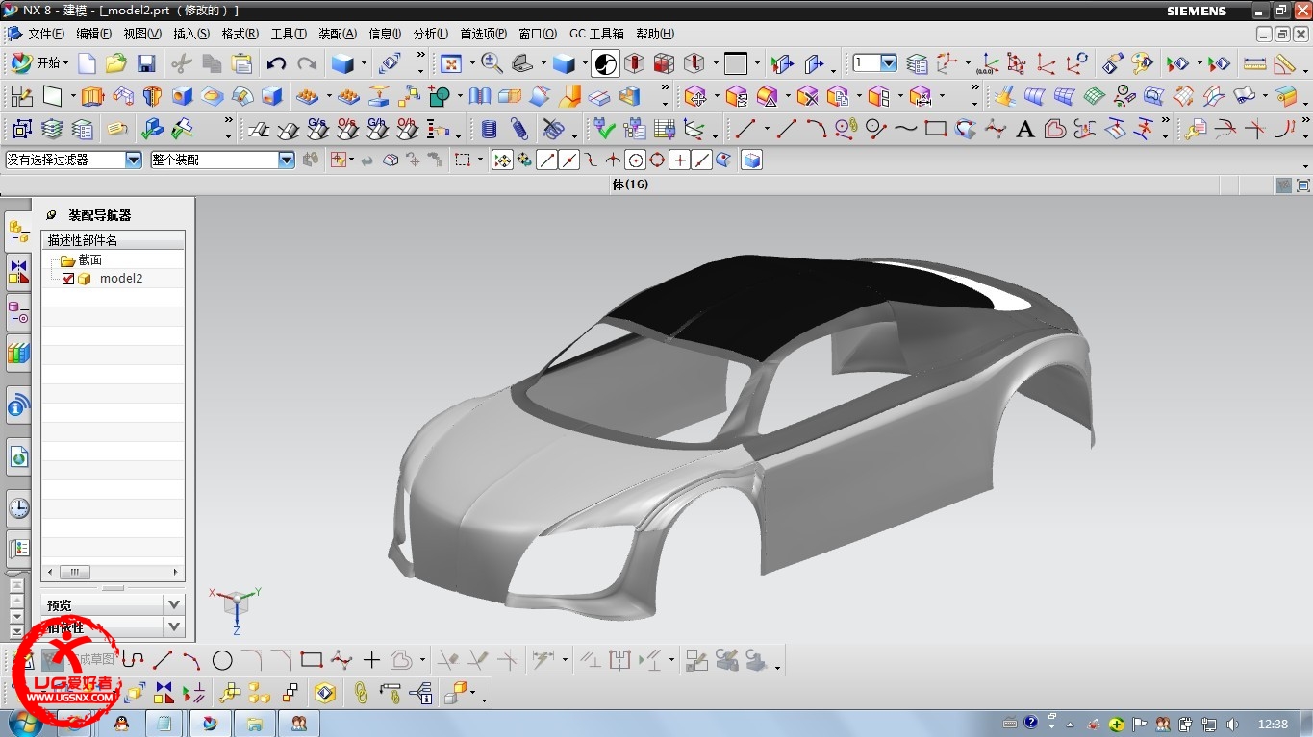Undo the last action
The height and width of the screenshot is (737, 1313).
(x=276, y=64)
